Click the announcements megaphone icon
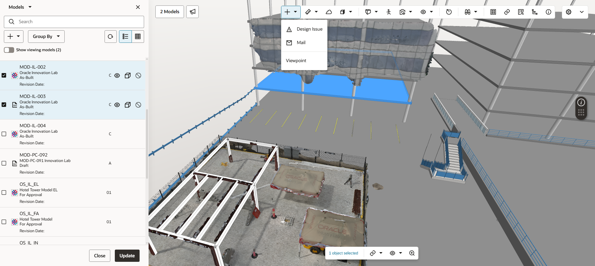The height and width of the screenshot is (266, 595). [192, 12]
